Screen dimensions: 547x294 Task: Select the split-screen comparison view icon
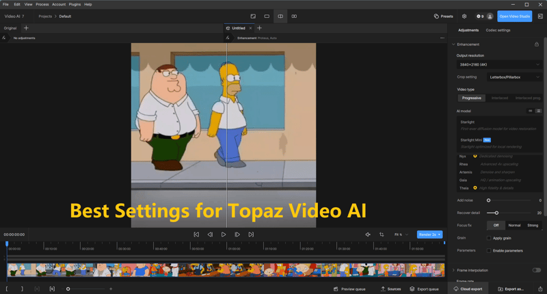pos(280,16)
